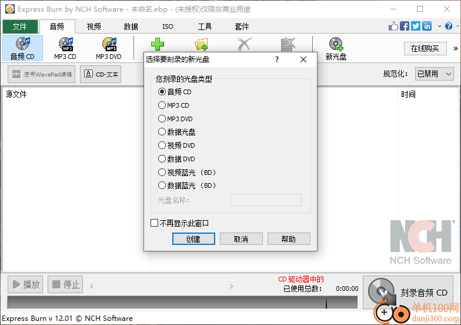Tick the 不再显示此窗口 checkbox

point(154,223)
